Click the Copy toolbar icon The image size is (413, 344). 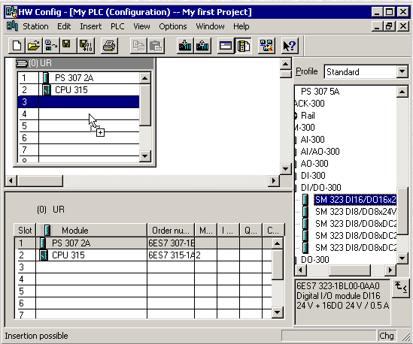139,46
